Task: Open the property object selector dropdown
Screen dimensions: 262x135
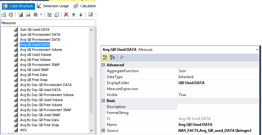Action: [x=257, y=50]
